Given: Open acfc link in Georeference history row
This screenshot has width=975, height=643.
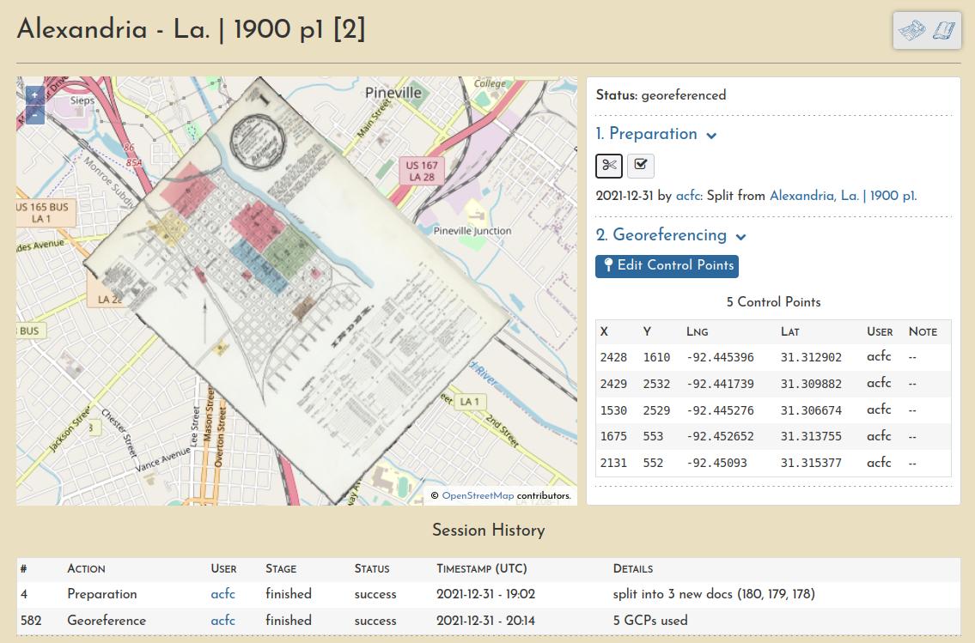Looking at the screenshot, I should 222,621.
